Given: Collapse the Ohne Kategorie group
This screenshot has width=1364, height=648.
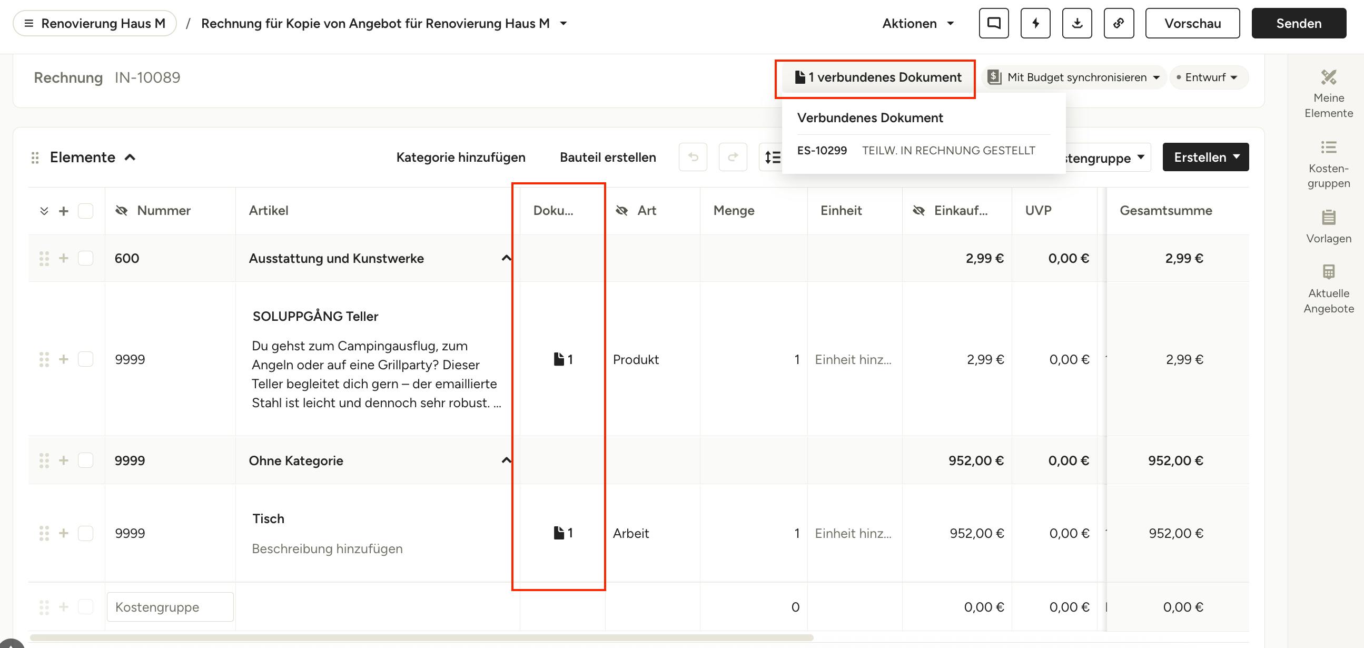Looking at the screenshot, I should tap(506, 460).
